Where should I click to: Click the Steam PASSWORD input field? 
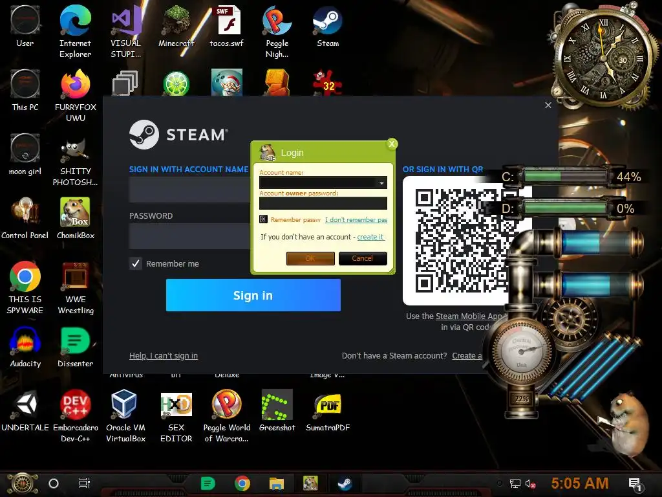pyautogui.click(x=189, y=236)
